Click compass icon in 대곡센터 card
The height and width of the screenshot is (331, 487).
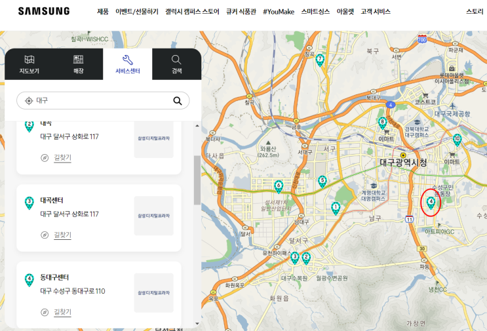coord(45,235)
